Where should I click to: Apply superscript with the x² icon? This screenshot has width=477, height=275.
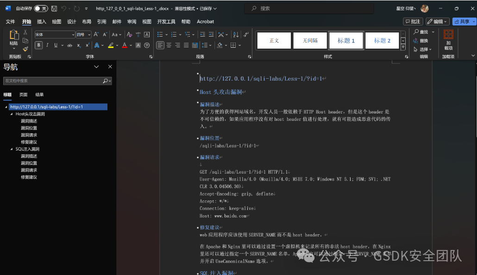[x=88, y=45]
